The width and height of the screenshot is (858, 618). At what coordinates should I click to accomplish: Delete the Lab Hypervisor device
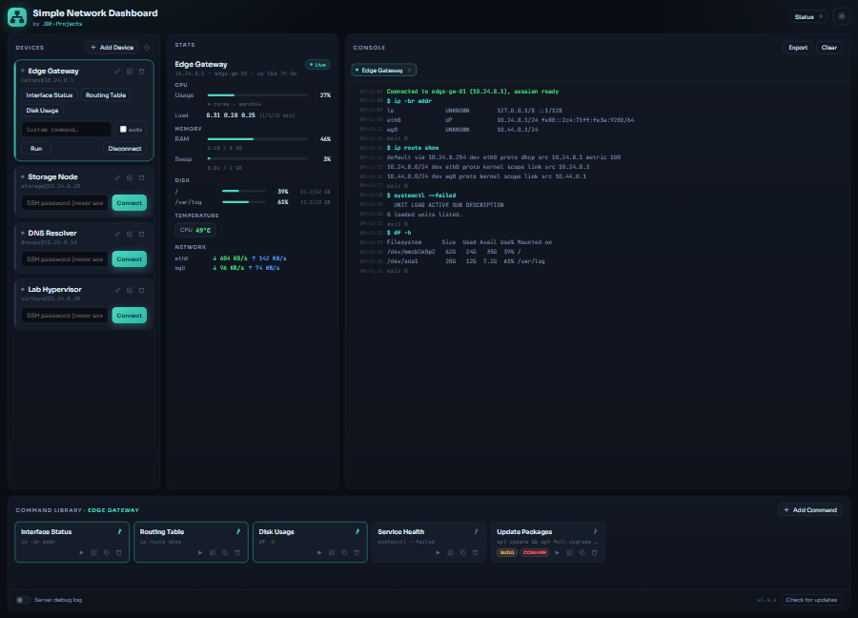pyautogui.click(x=142, y=291)
